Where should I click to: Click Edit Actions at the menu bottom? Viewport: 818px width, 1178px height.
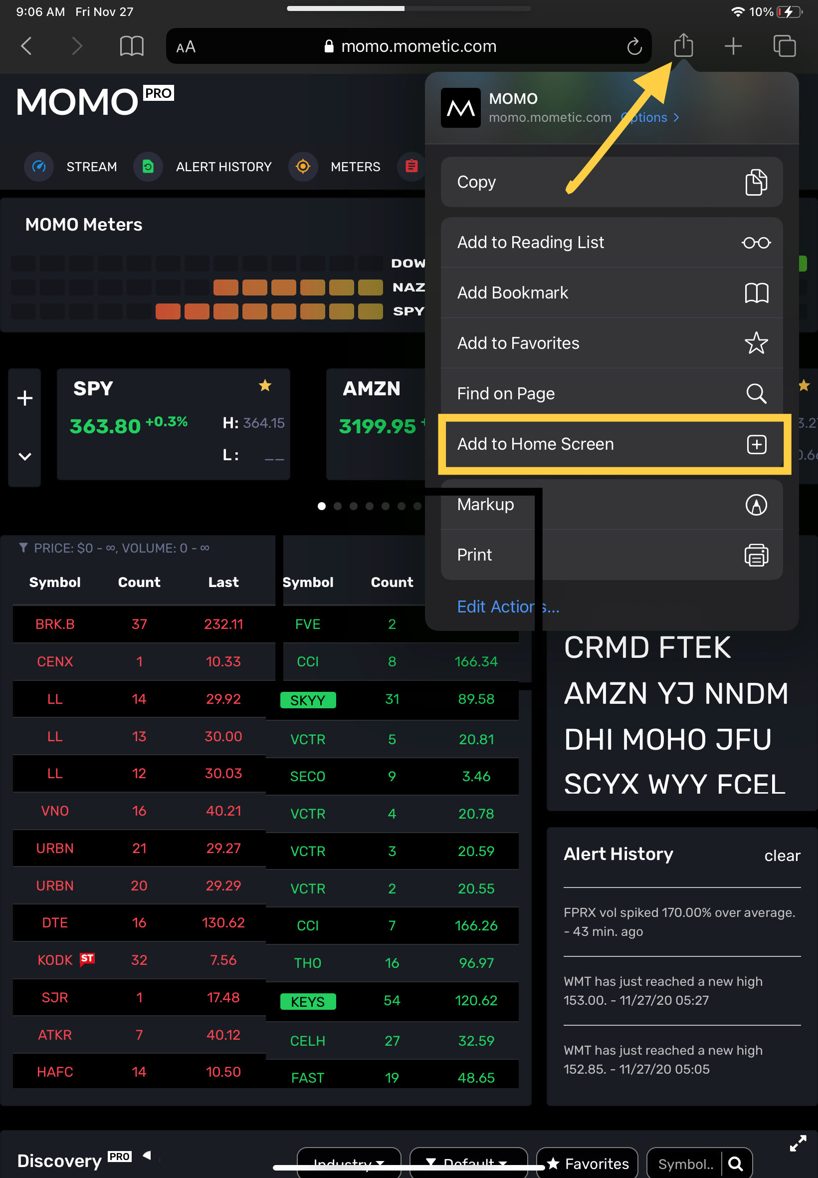[x=508, y=606]
